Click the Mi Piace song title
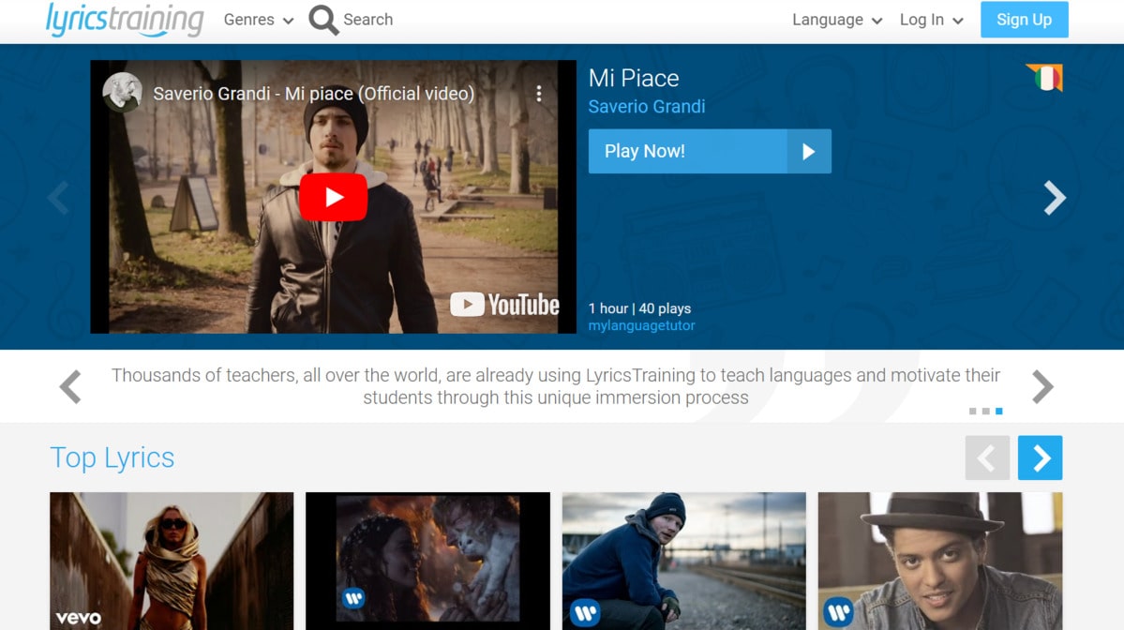The height and width of the screenshot is (630, 1124). [x=634, y=78]
